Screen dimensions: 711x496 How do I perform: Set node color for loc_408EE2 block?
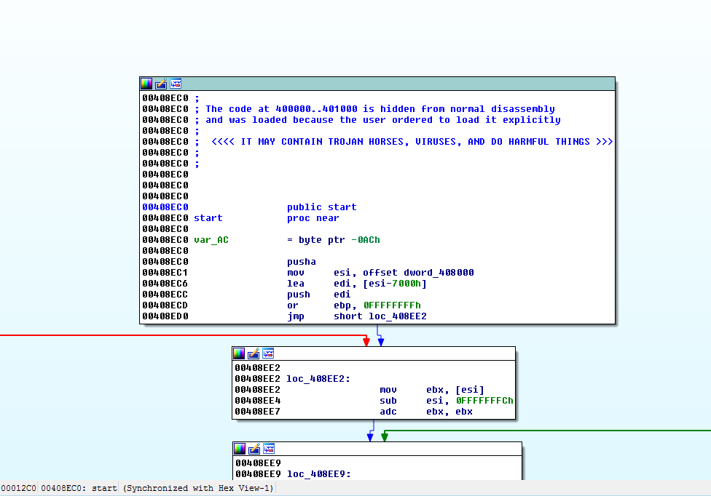pos(239,353)
